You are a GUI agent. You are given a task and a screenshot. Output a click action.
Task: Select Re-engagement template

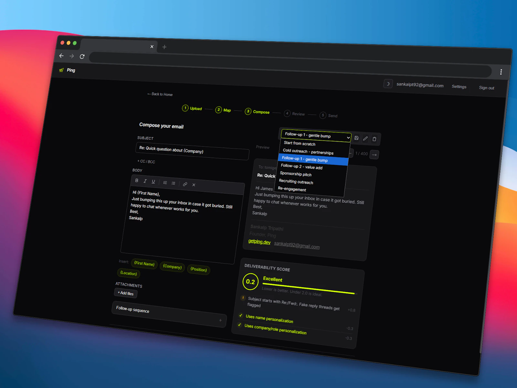pos(292,189)
